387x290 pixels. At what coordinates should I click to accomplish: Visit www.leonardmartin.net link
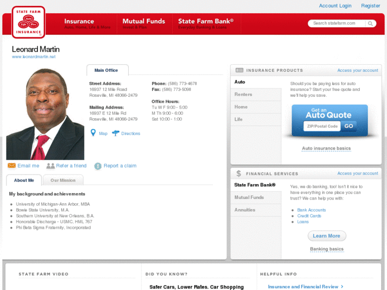pos(34,57)
